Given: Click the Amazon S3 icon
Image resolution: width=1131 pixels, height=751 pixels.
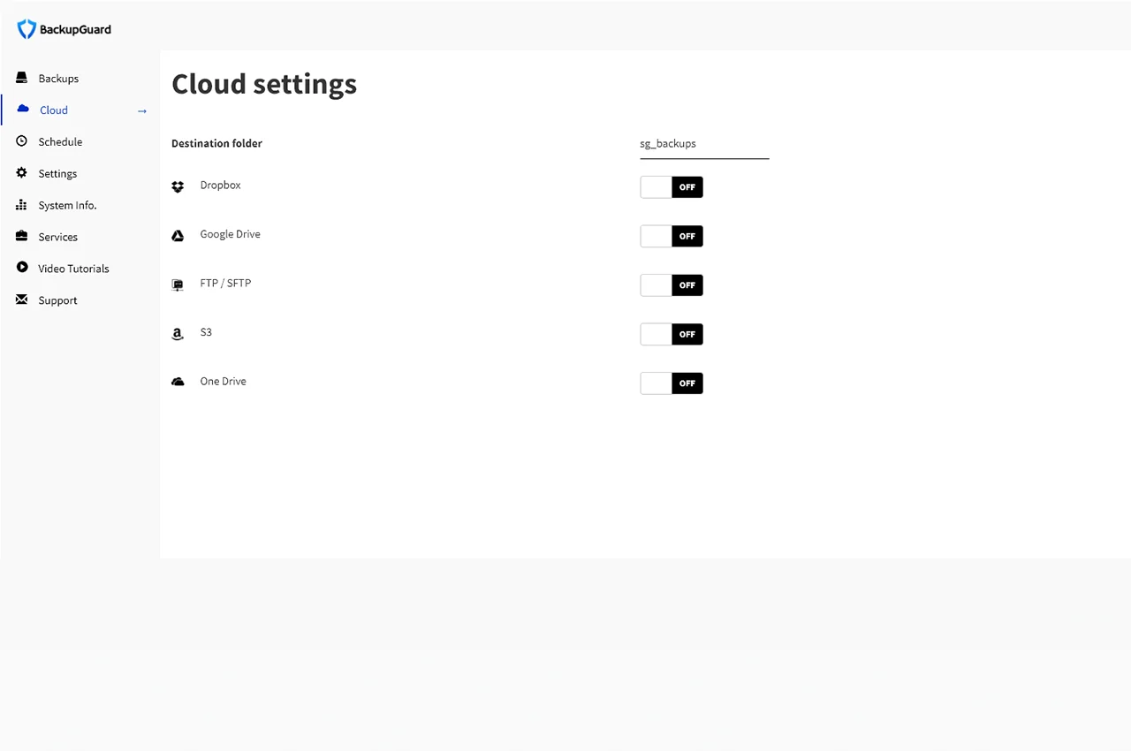Looking at the screenshot, I should coord(178,334).
